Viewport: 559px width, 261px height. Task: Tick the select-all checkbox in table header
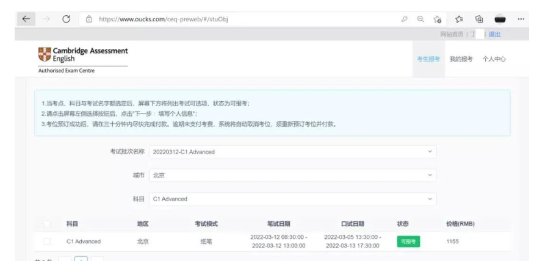(47, 224)
